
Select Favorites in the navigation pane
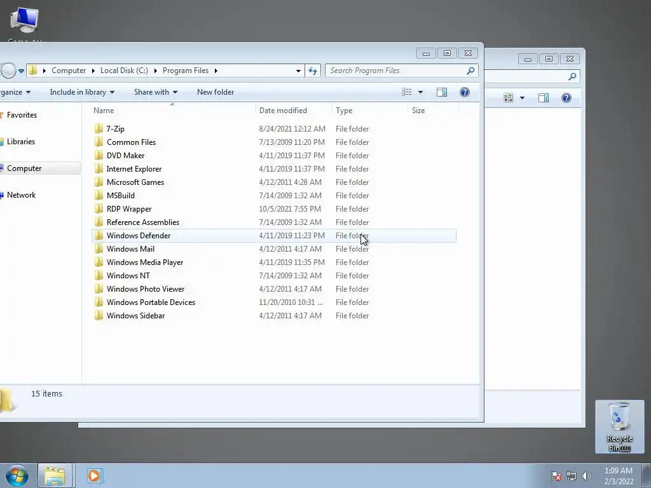[x=22, y=115]
